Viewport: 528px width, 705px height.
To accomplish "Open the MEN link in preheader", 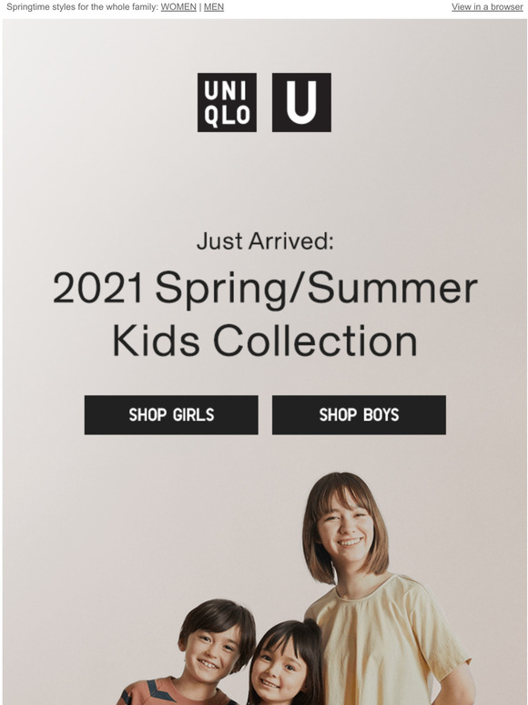I will 214,7.
